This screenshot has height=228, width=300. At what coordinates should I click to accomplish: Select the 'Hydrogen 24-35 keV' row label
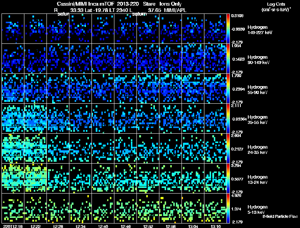[x=258, y=150]
